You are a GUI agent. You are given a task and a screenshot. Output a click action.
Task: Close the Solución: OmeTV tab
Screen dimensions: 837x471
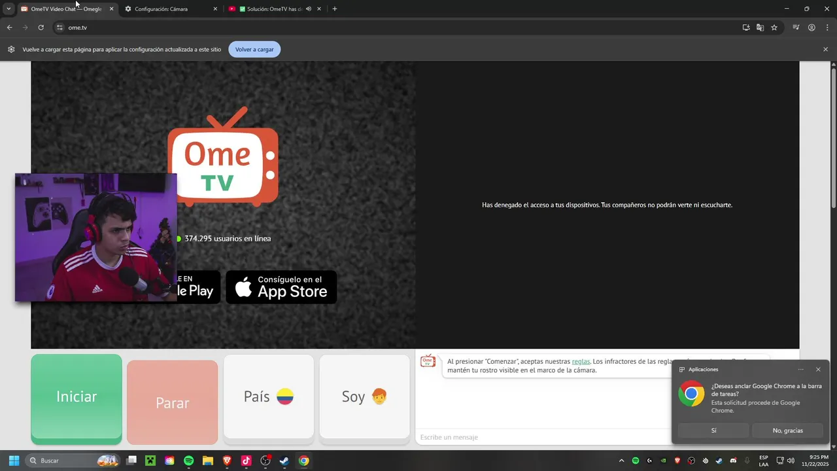point(318,9)
